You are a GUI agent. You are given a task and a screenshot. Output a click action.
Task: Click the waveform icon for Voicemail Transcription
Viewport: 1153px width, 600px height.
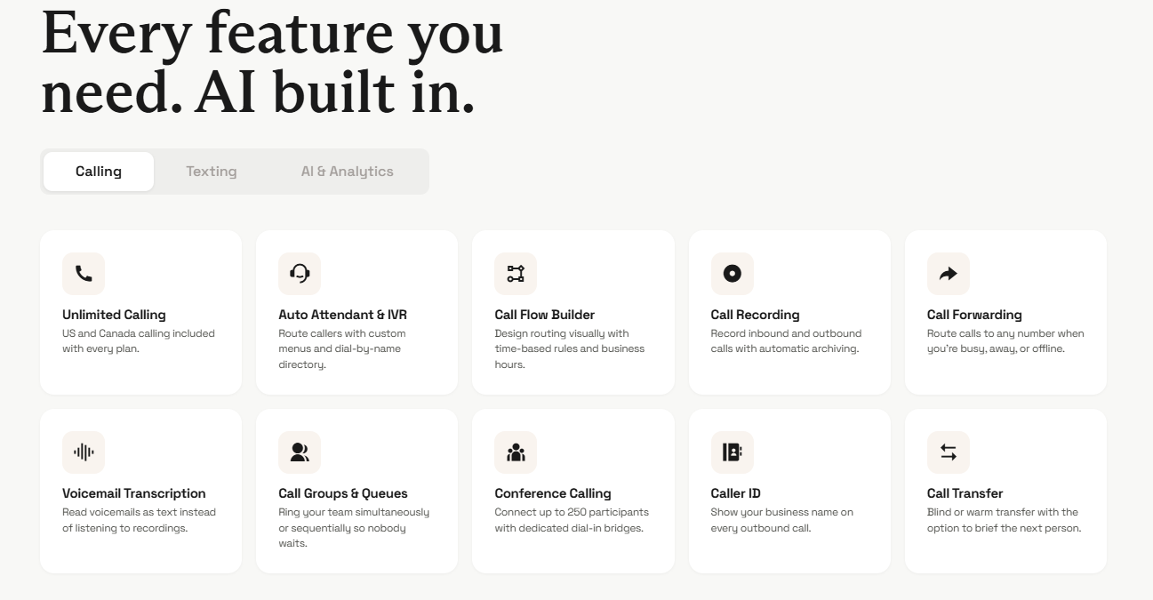coord(84,452)
